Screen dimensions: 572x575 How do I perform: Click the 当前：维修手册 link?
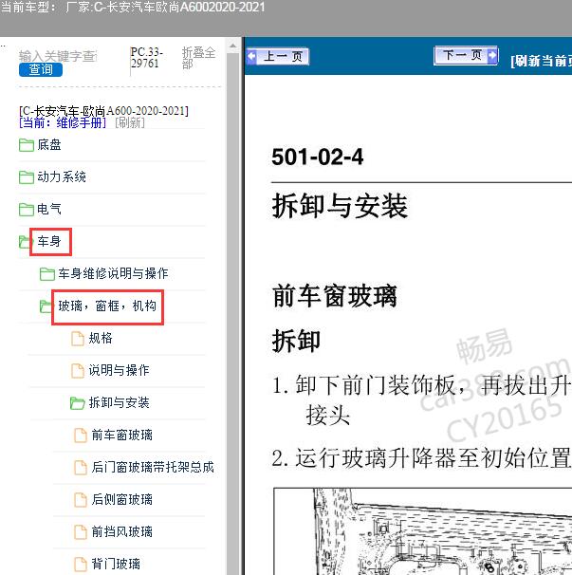tap(63, 122)
